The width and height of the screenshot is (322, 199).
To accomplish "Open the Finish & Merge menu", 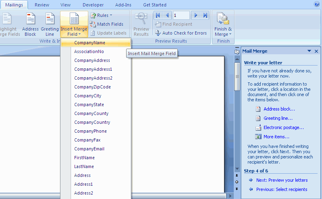I will [x=223, y=25].
